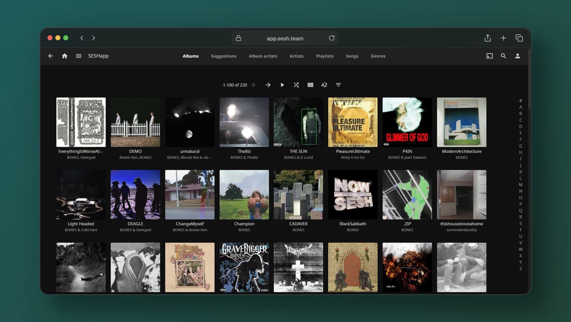The height and width of the screenshot is (322, 571).
Task: Click the browser share icon
Action: coord(488,38)
